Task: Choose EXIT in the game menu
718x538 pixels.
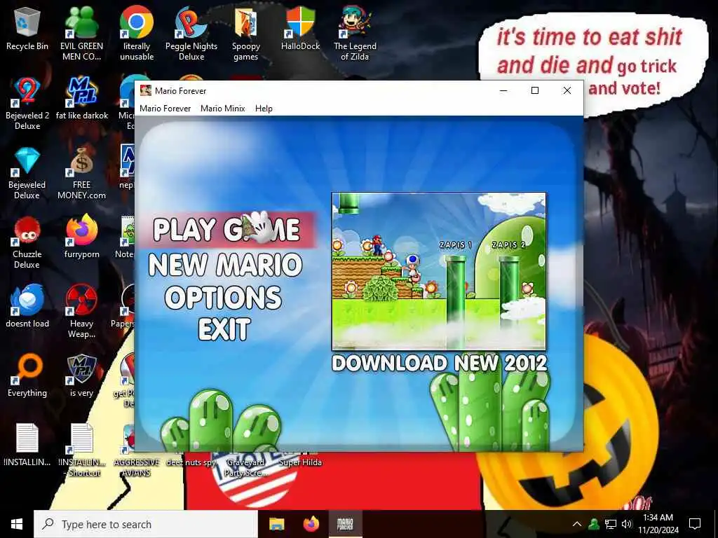Action: [x=224, y=329]
